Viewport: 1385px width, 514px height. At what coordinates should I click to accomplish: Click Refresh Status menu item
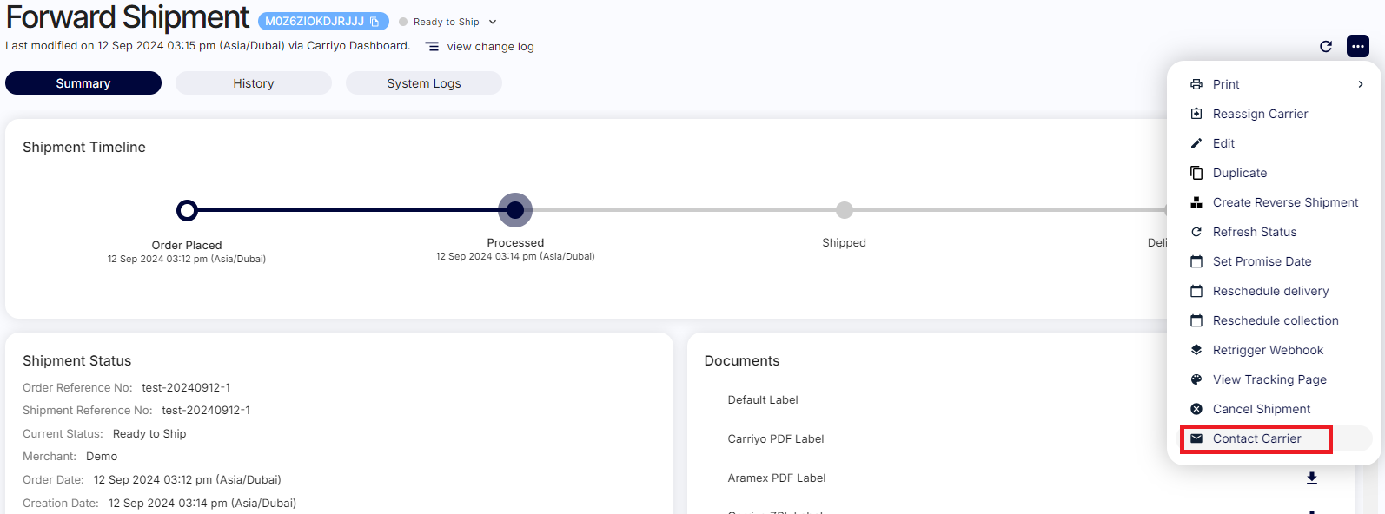click(1254, 232)
